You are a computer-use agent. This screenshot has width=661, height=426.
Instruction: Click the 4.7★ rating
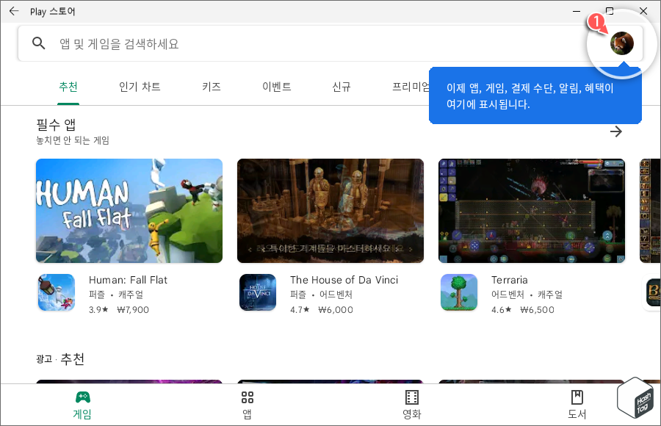pos(300,310)
